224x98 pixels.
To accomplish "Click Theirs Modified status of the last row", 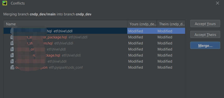I will point(165,67).
